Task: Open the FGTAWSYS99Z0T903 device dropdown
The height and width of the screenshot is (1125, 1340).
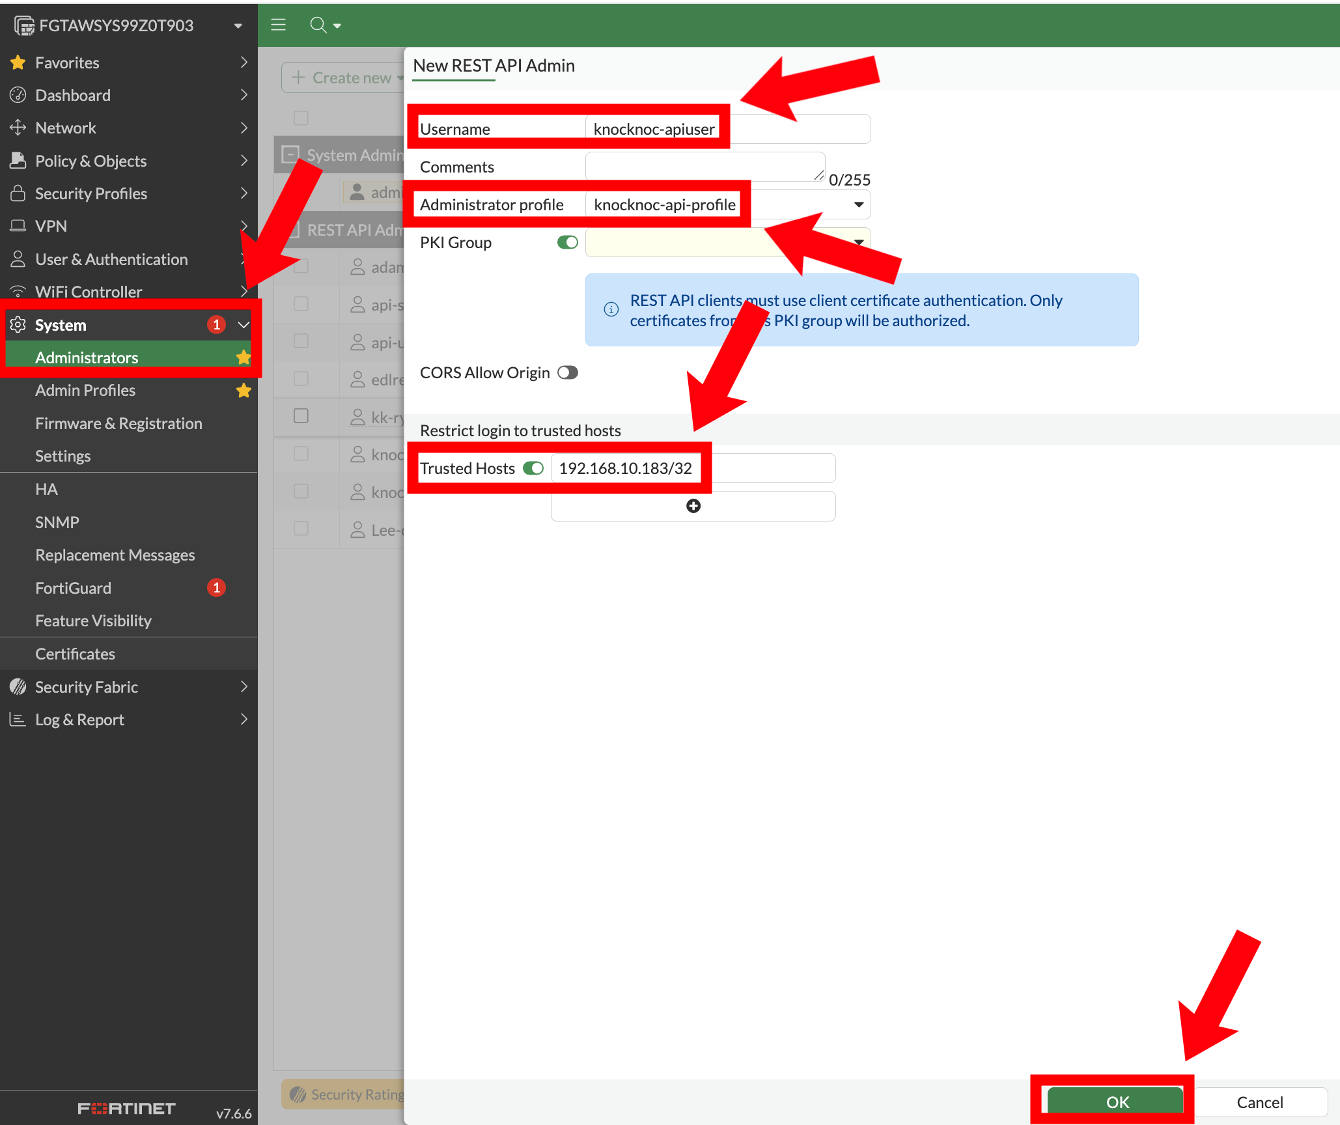Action: [238, 26]
